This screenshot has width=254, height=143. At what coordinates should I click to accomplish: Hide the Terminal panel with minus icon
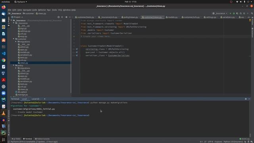(249, 99)
